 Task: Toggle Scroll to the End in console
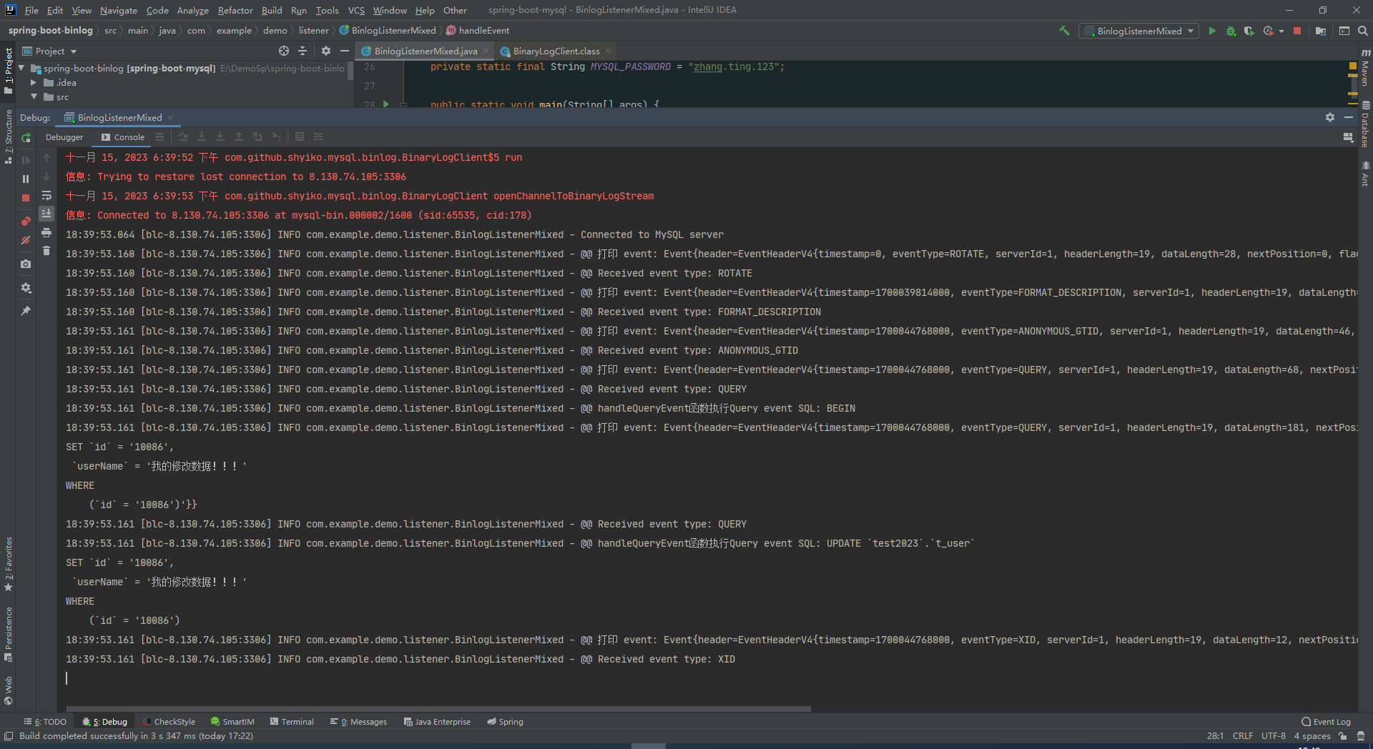pyautogui.click(x=46, y=214)
